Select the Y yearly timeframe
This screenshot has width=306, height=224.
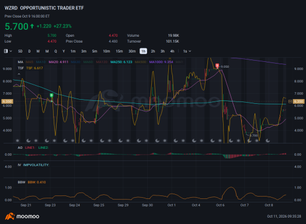click(x=64, y=51)
